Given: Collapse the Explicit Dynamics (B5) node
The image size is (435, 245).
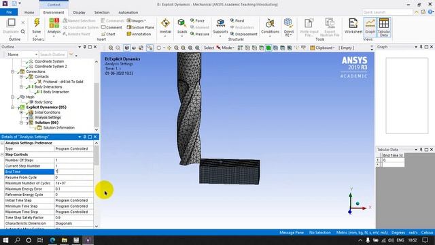Looking at the screenshot, I should coord(12,108).
